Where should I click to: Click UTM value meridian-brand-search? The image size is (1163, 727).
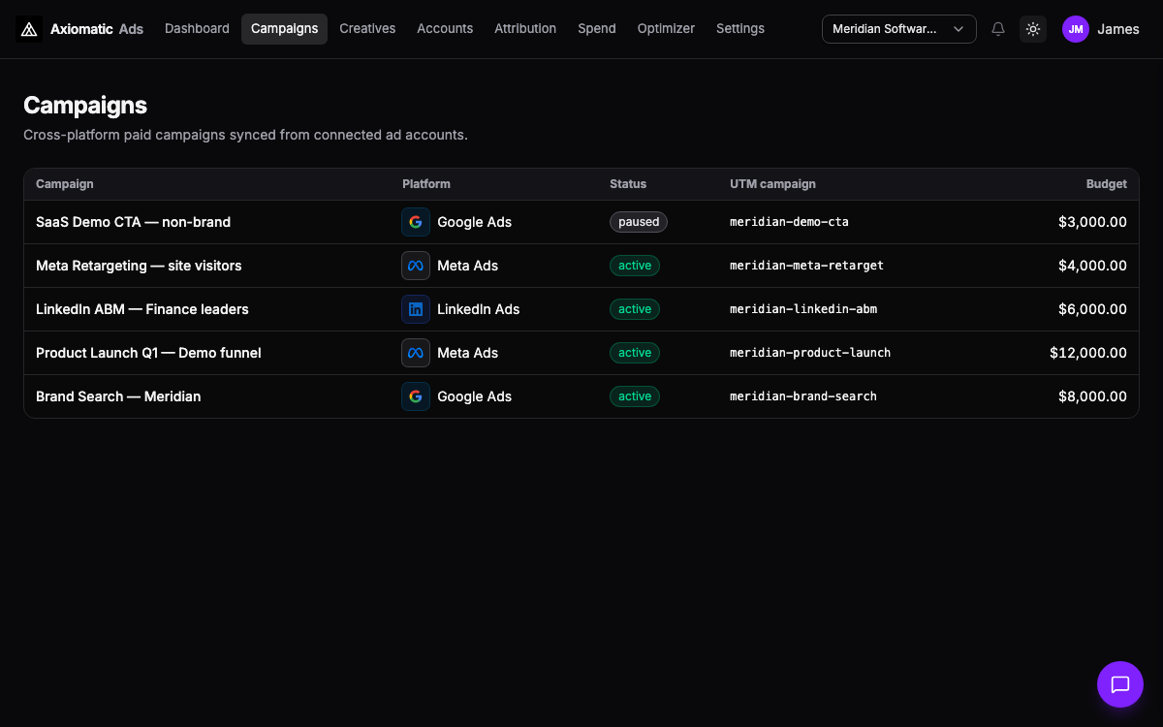[803, 396]
